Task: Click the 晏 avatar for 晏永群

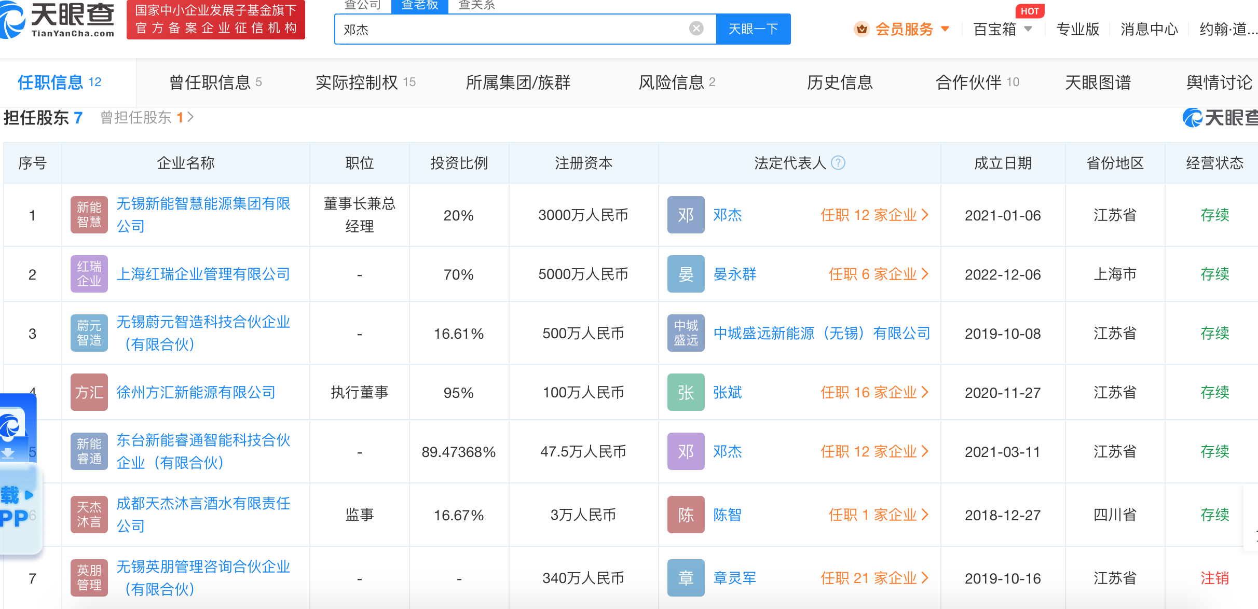Action: point(686,274)
